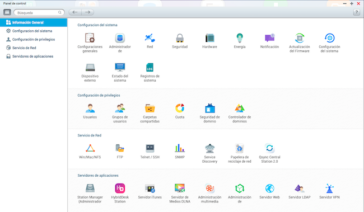Open the Win/Mac/NFS icon

[90, 148]
